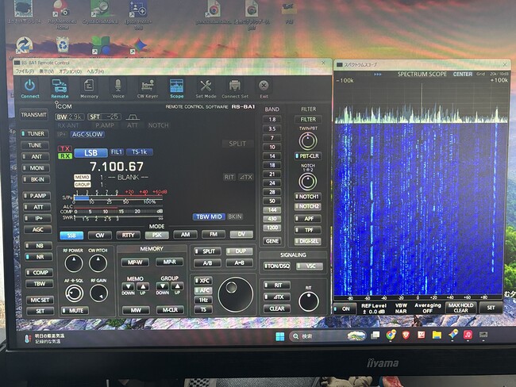
Task: Select the 14 MHz band button
Action: [x=272, y=156]
